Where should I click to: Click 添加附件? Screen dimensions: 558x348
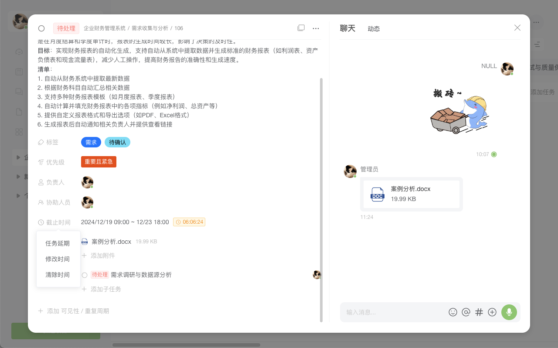click(99, 256)
